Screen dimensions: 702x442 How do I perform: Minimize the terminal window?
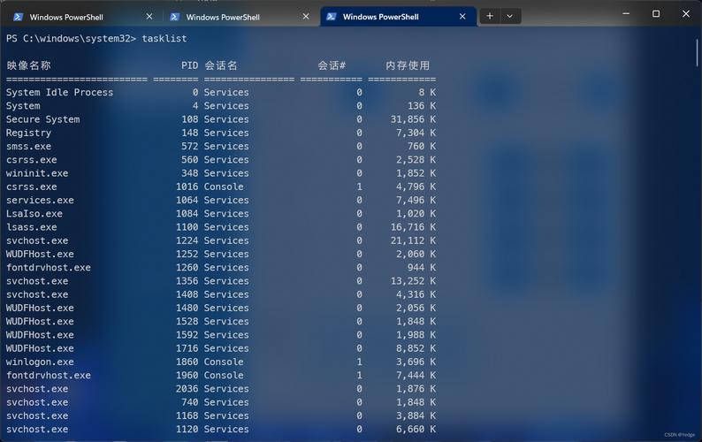(626, 14)
